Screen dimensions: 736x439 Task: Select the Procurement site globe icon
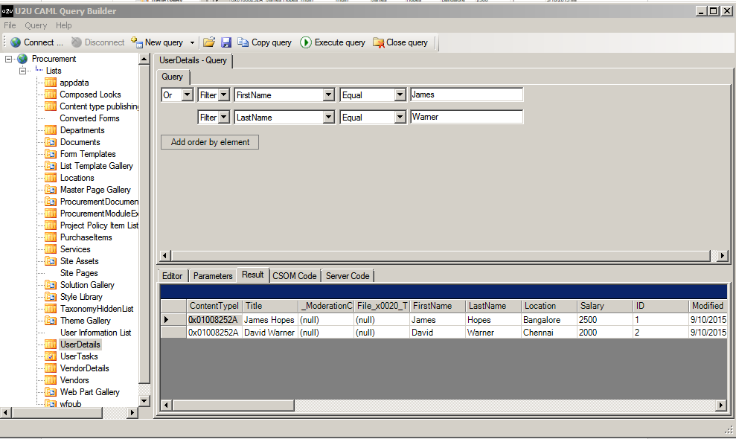[22, 59]
